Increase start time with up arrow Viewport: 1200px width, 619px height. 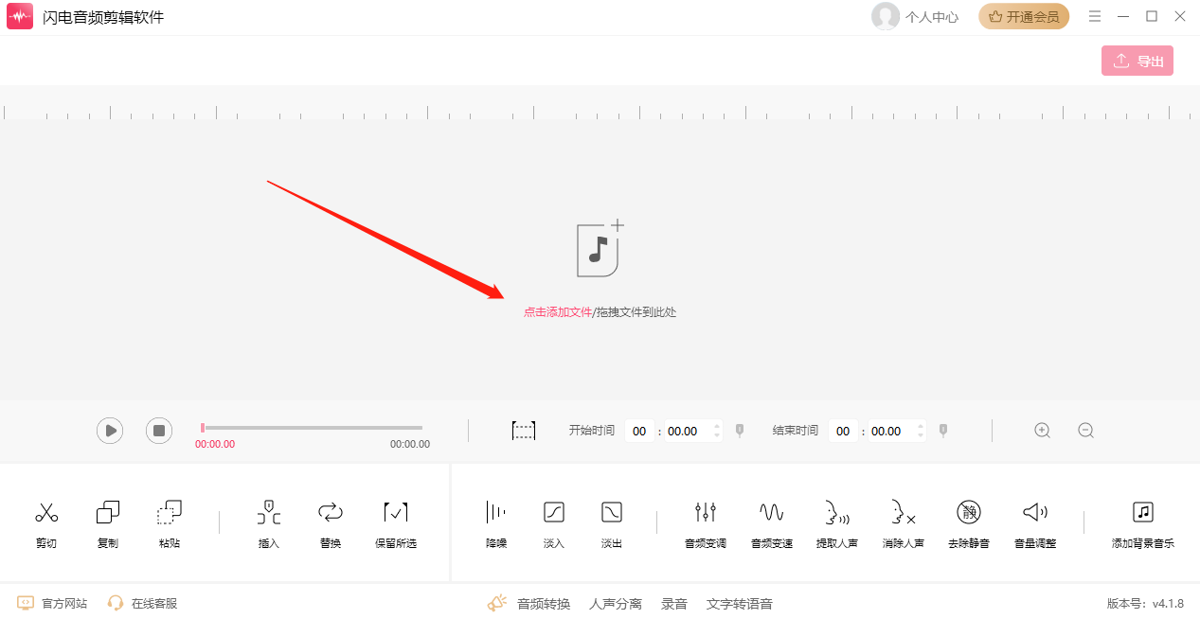[x=717, y=426]
